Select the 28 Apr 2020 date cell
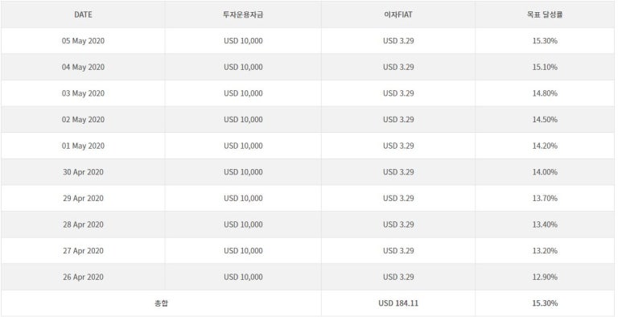Image resolution: width=622 pixels, height=317 pixels. click(83, 224)
